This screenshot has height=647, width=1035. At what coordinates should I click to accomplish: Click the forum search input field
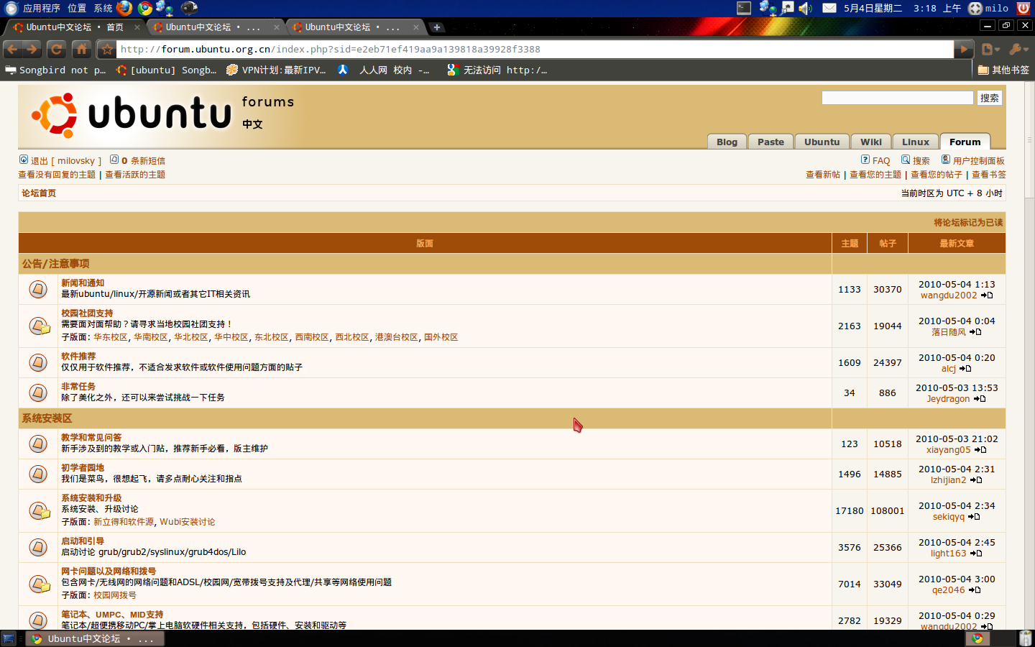[x=897, y=98]
